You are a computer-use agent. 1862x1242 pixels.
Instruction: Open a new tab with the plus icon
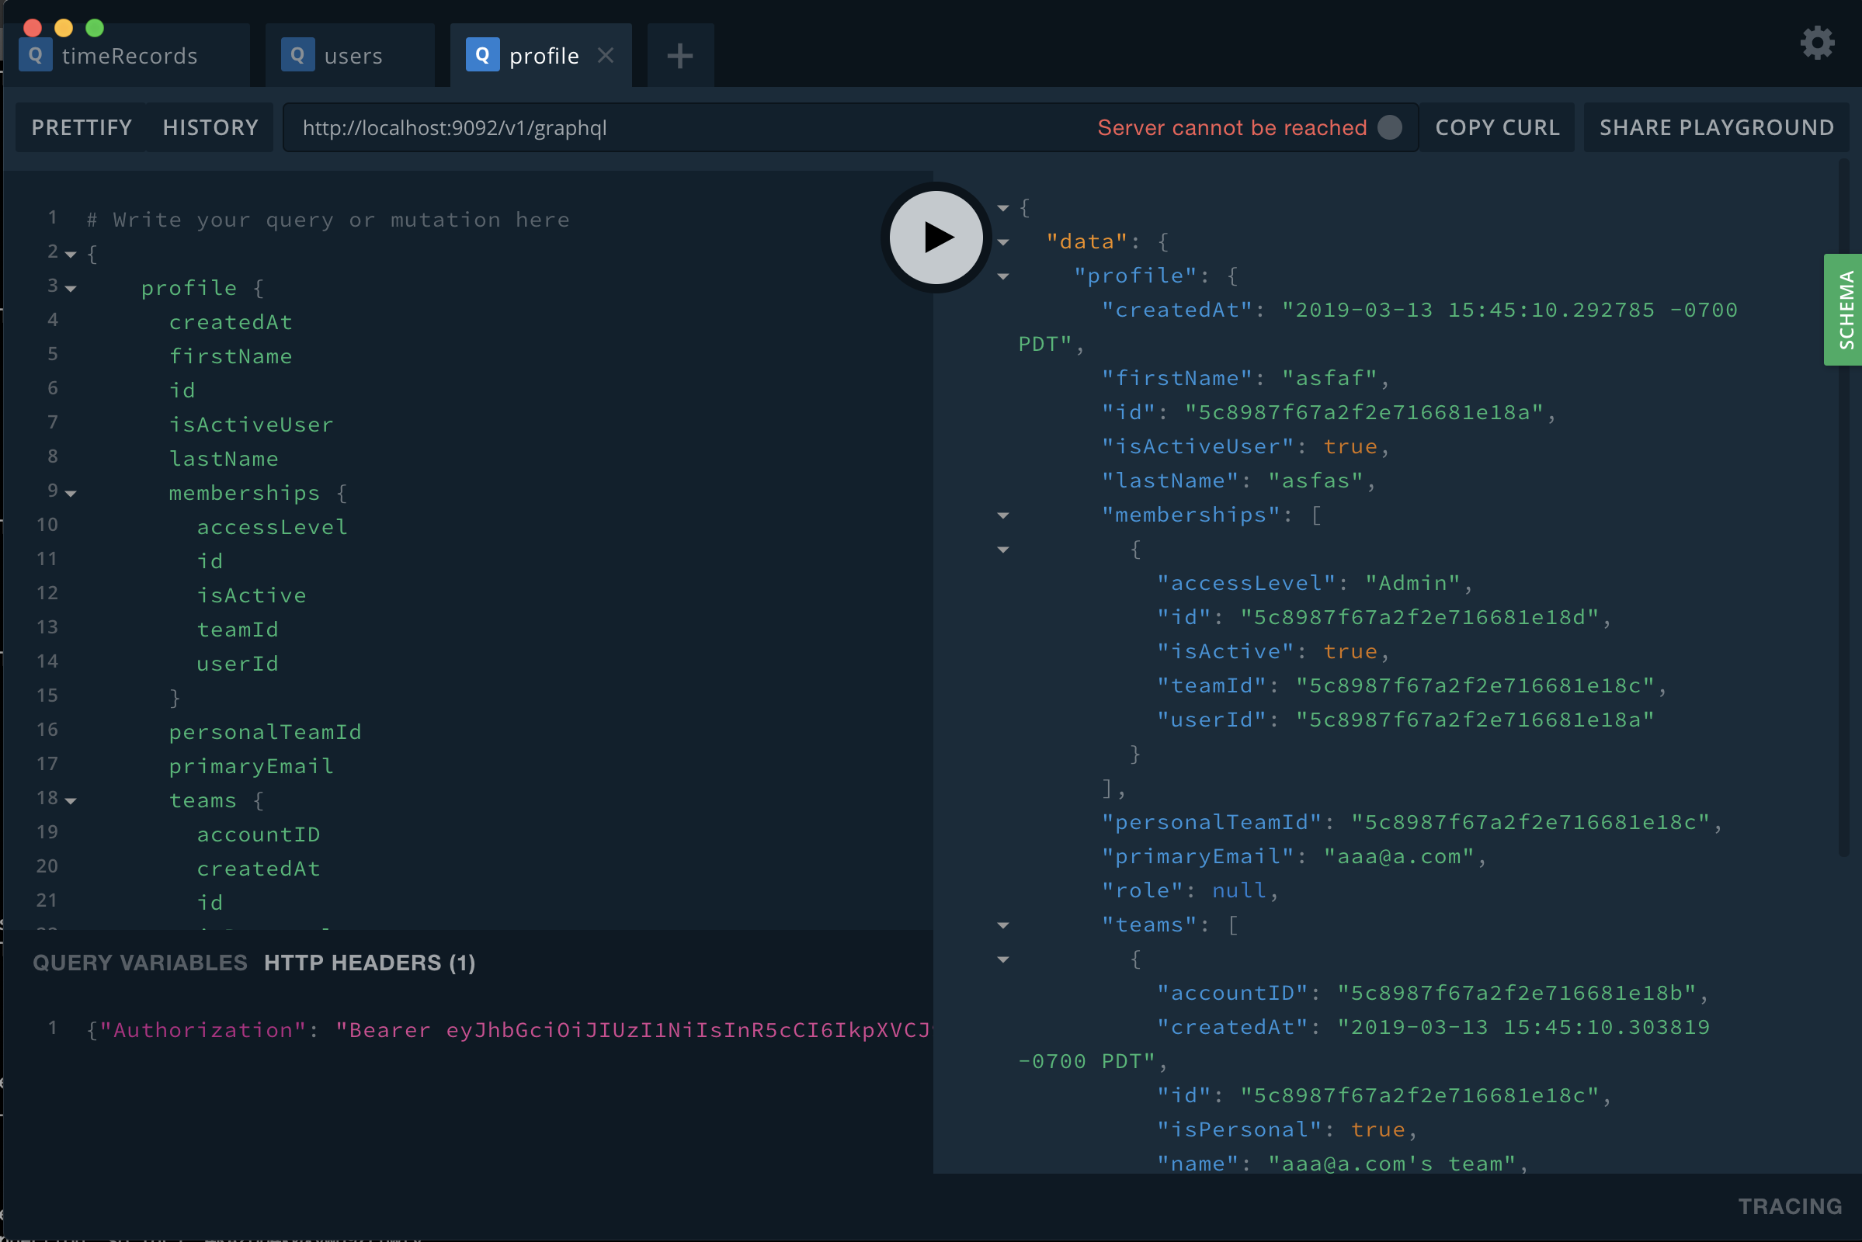[680, 54]
